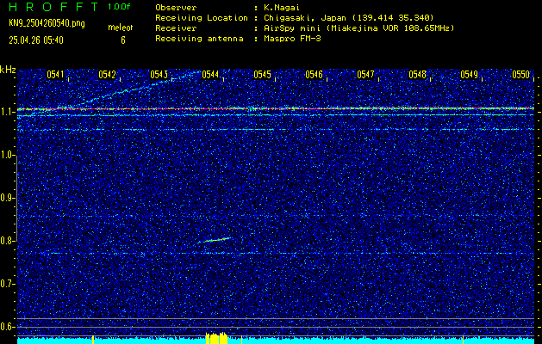Click the 0.9 kHz axis label

pos(7,198)
